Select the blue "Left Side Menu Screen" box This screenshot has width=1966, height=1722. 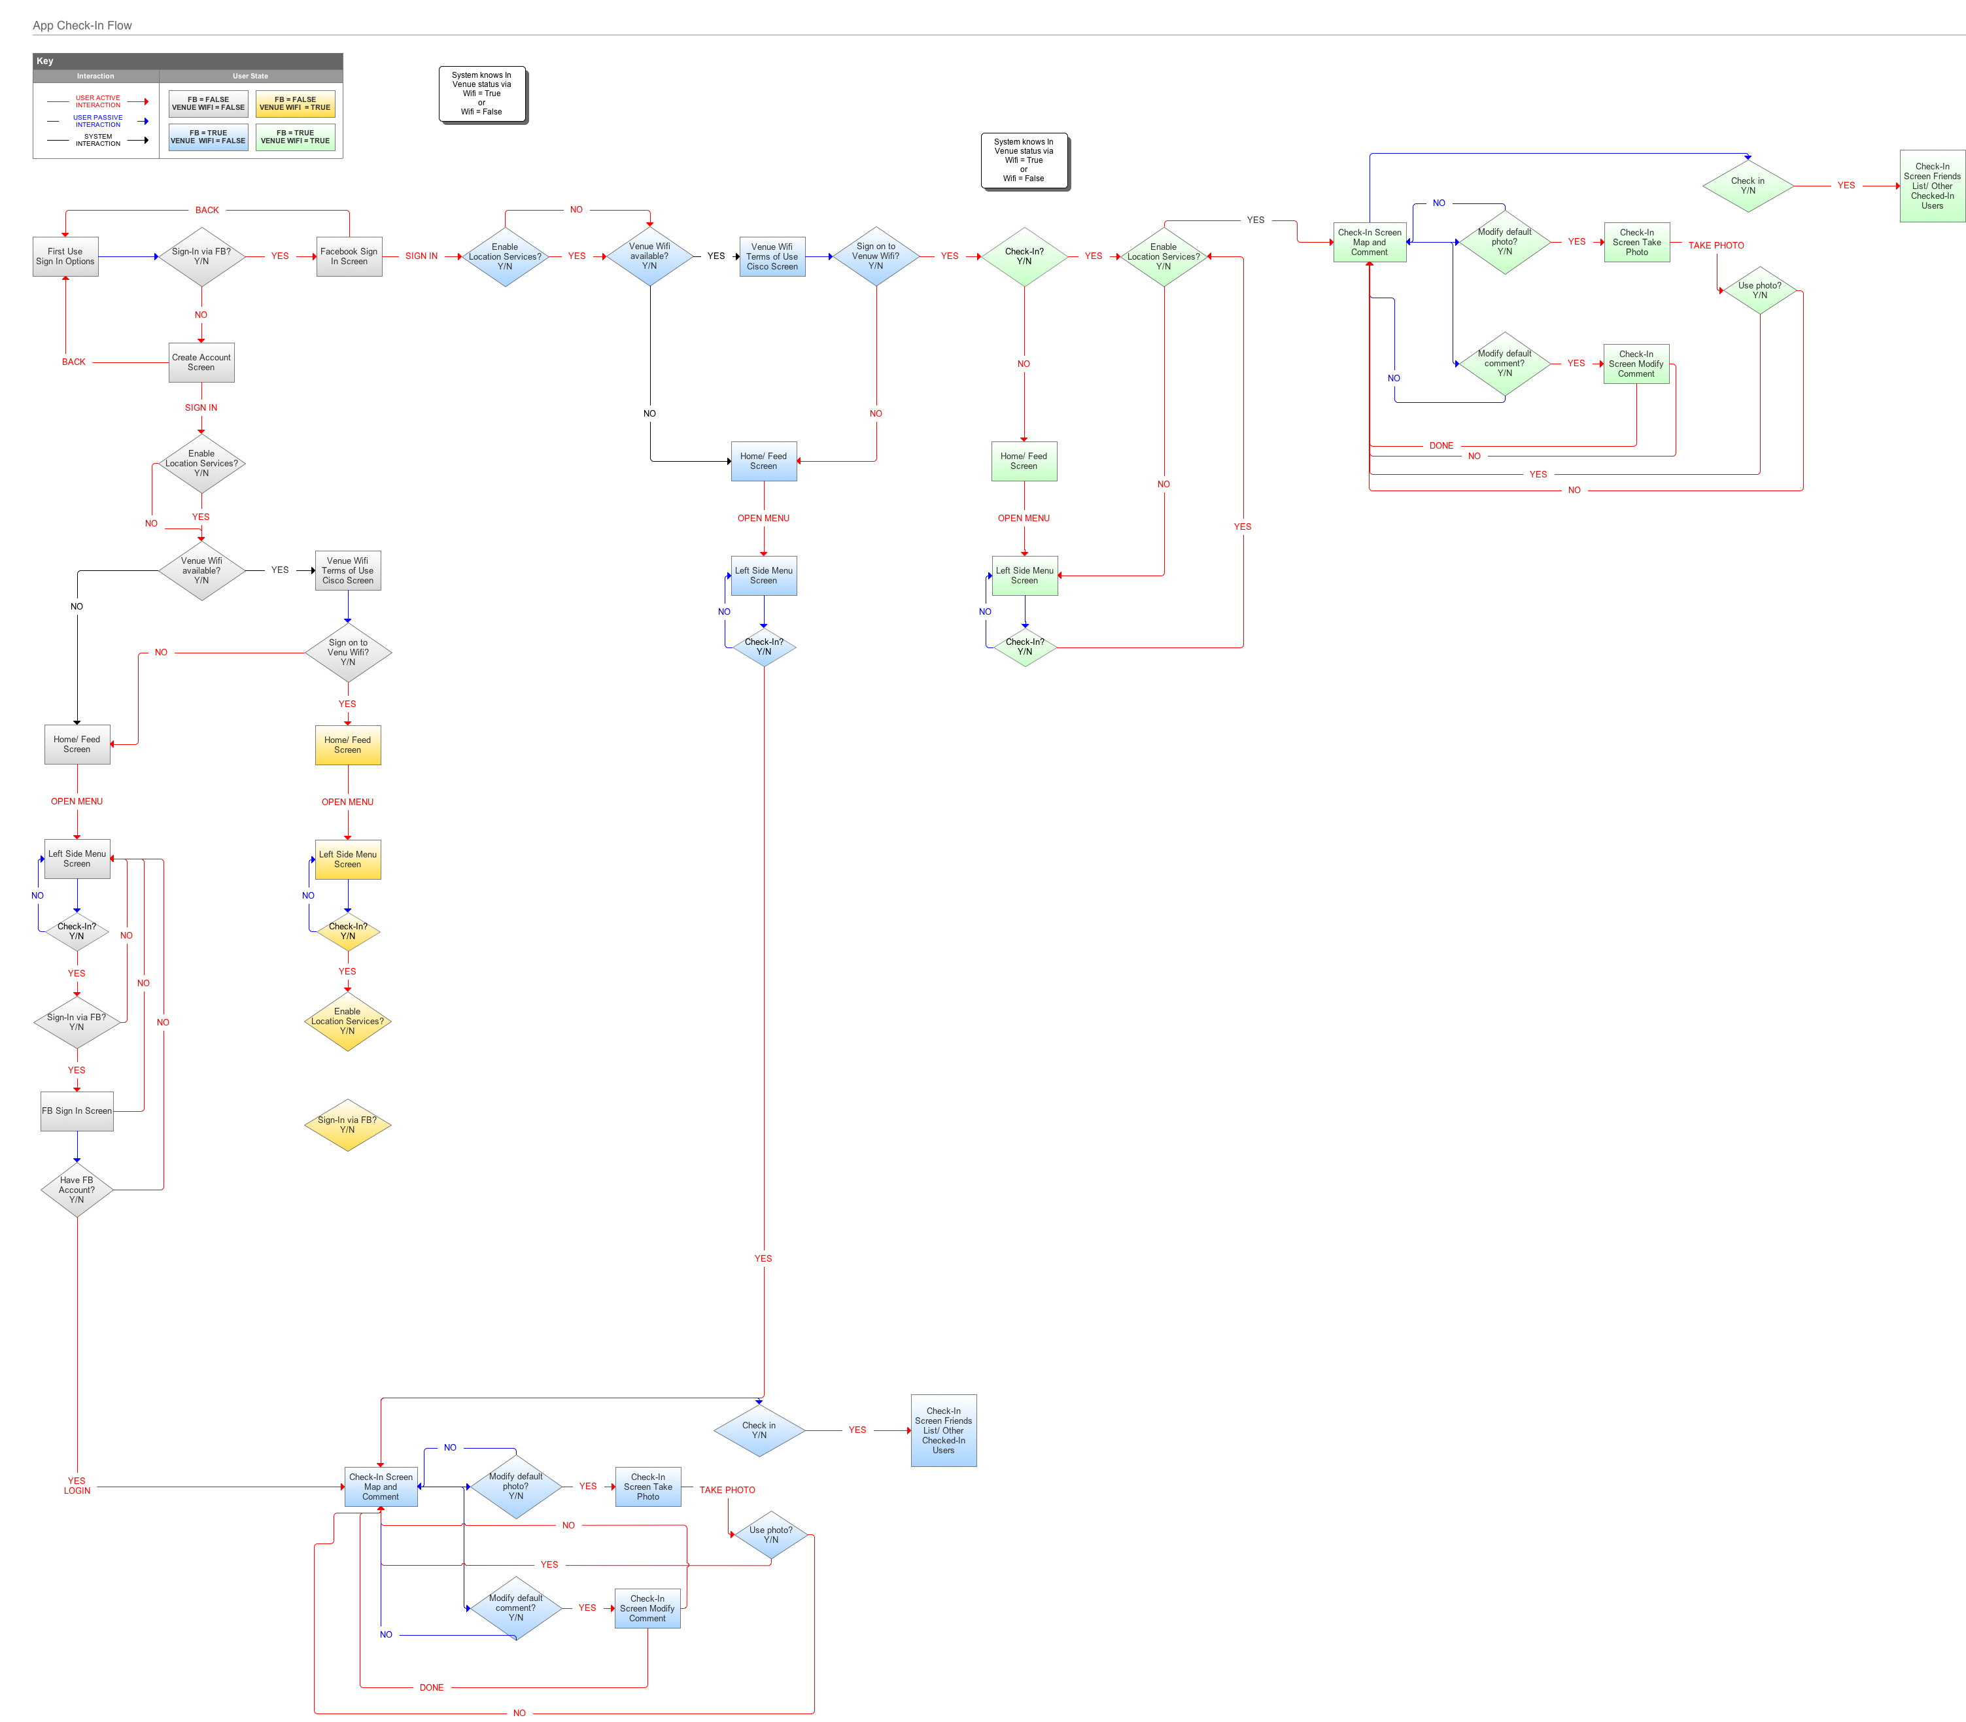click(764, 576)
